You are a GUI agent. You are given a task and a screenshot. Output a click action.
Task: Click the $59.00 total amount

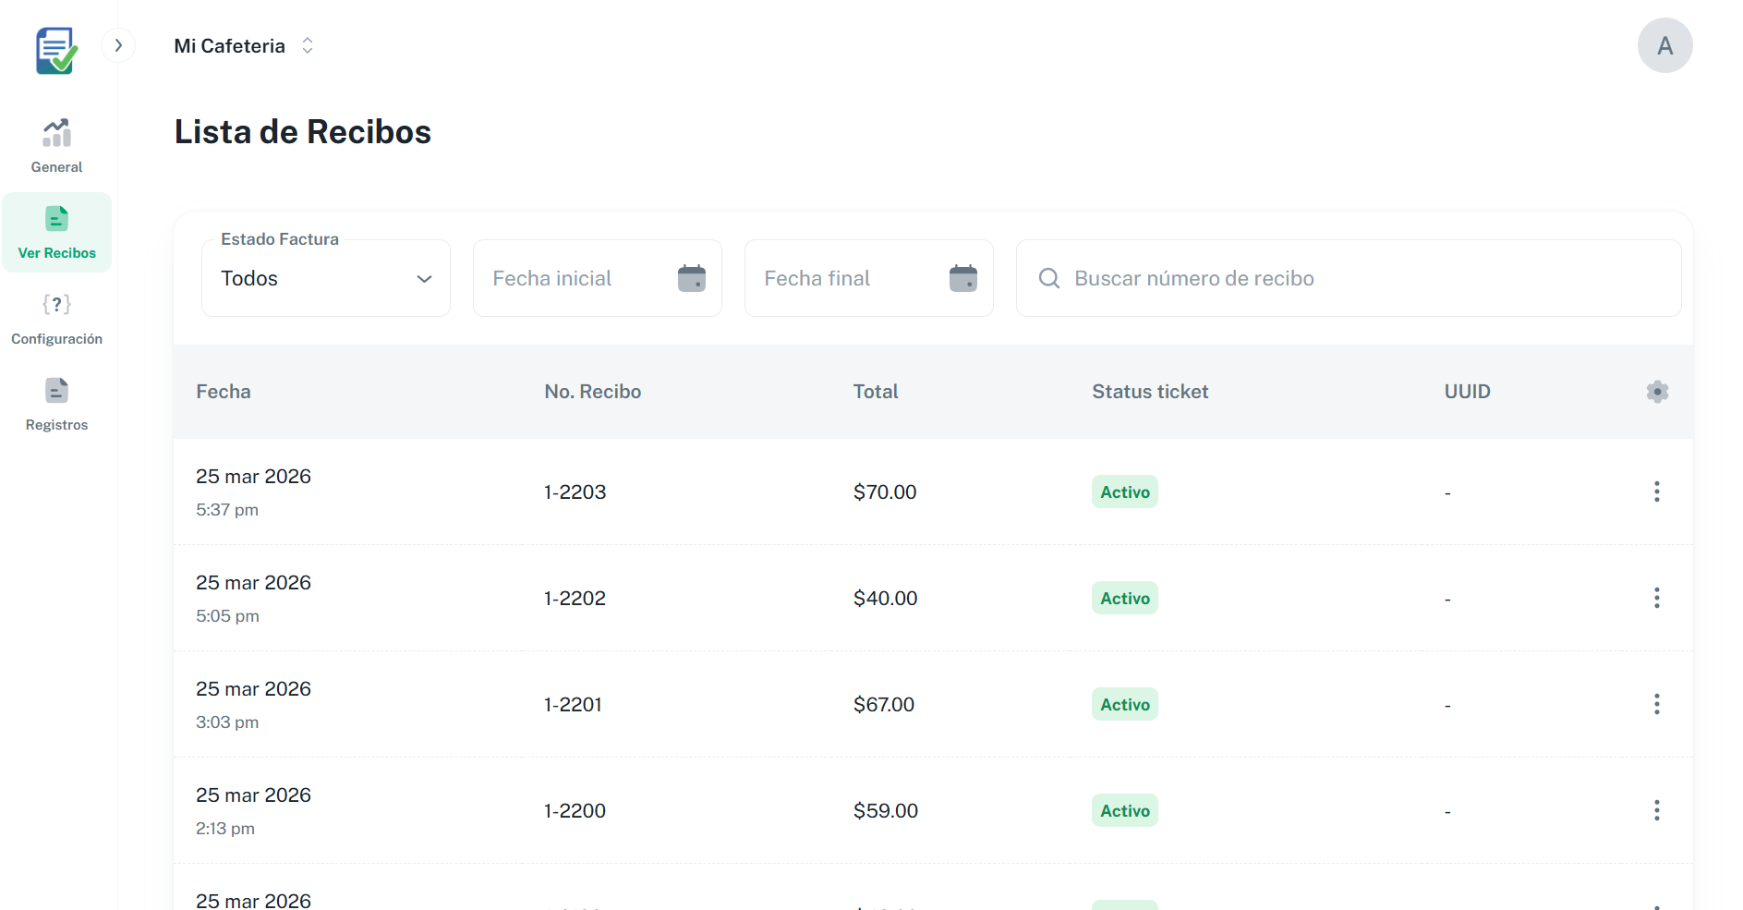(x=885, y=810)
